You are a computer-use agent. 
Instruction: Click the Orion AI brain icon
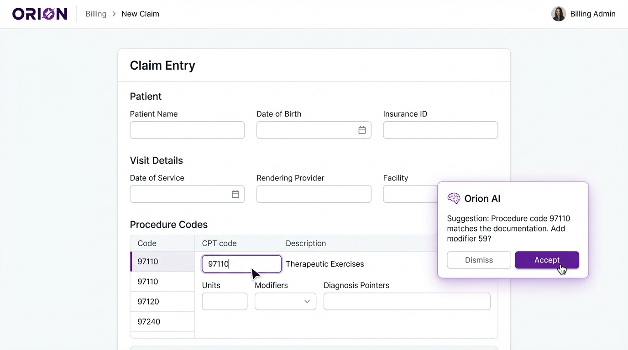pyautogui.click(x=454, y=198)
